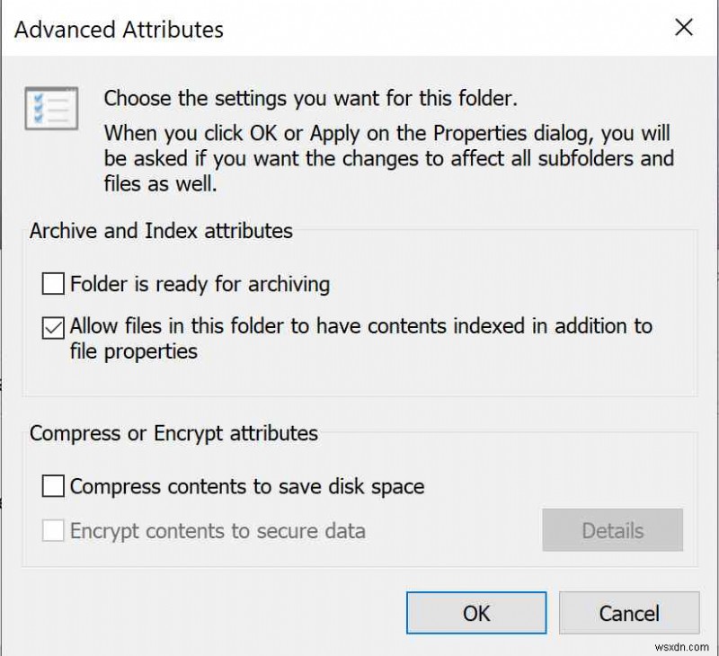719x656 pixels.
Task: Click the disabled 'Encrypt contents' checkbox
Action: [53, 531]
